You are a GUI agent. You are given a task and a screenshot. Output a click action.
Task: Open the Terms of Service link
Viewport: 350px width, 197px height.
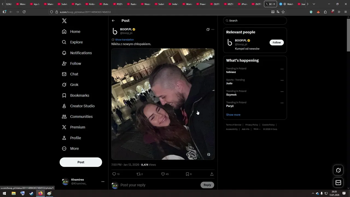[x=234, y=125]
